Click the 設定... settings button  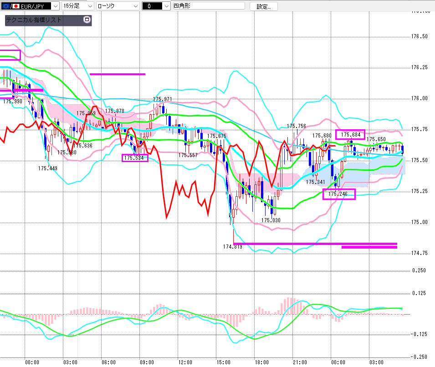[x=266, y=6]
